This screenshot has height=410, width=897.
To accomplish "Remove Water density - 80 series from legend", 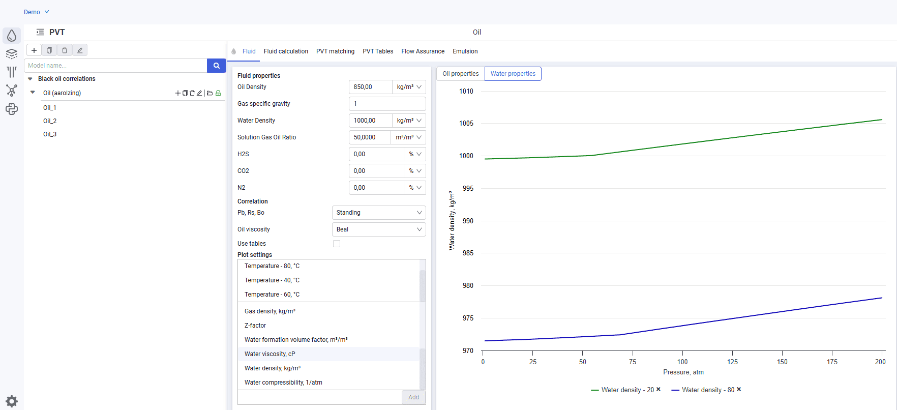I will click(x=739, y=389).
